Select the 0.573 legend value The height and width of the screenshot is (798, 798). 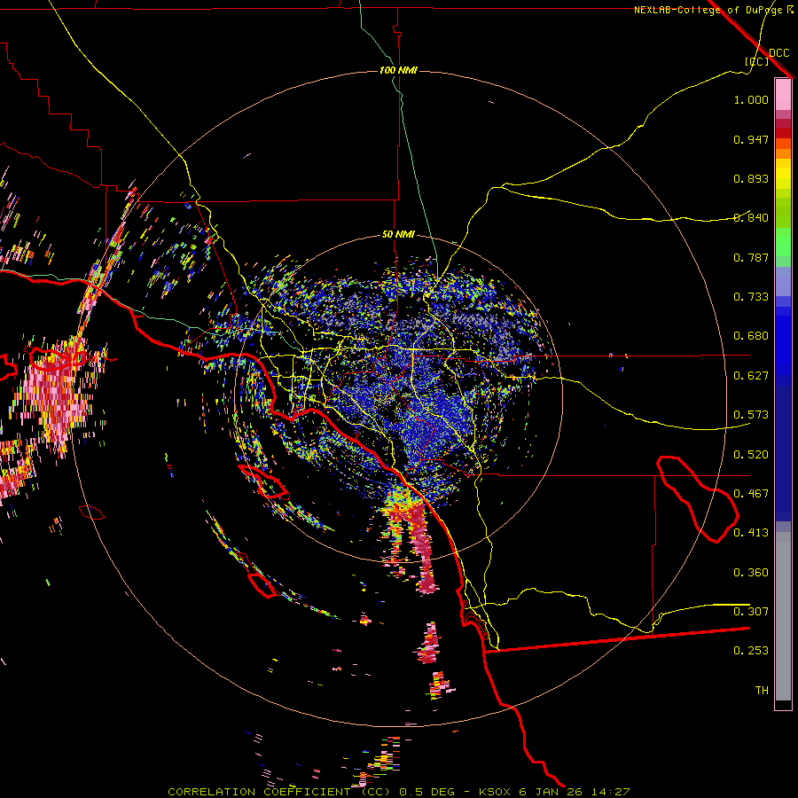click(751, 415)
